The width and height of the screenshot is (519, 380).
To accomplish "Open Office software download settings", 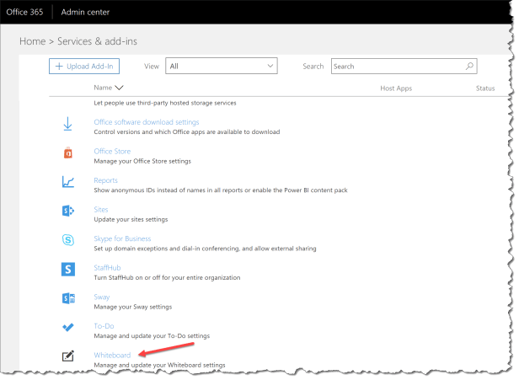I will pos(147,122).
